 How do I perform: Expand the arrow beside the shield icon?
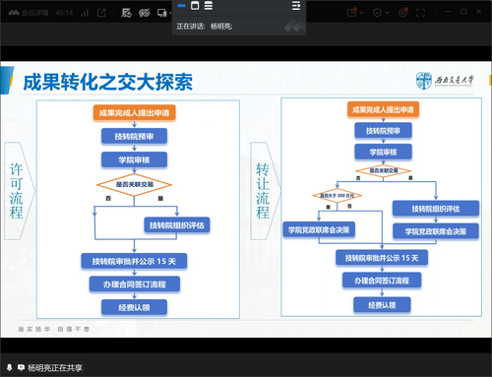coord(387,13)
